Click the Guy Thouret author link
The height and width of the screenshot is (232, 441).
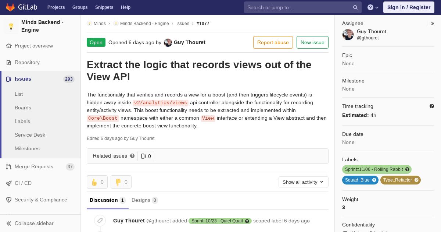[x=190, y=43]
